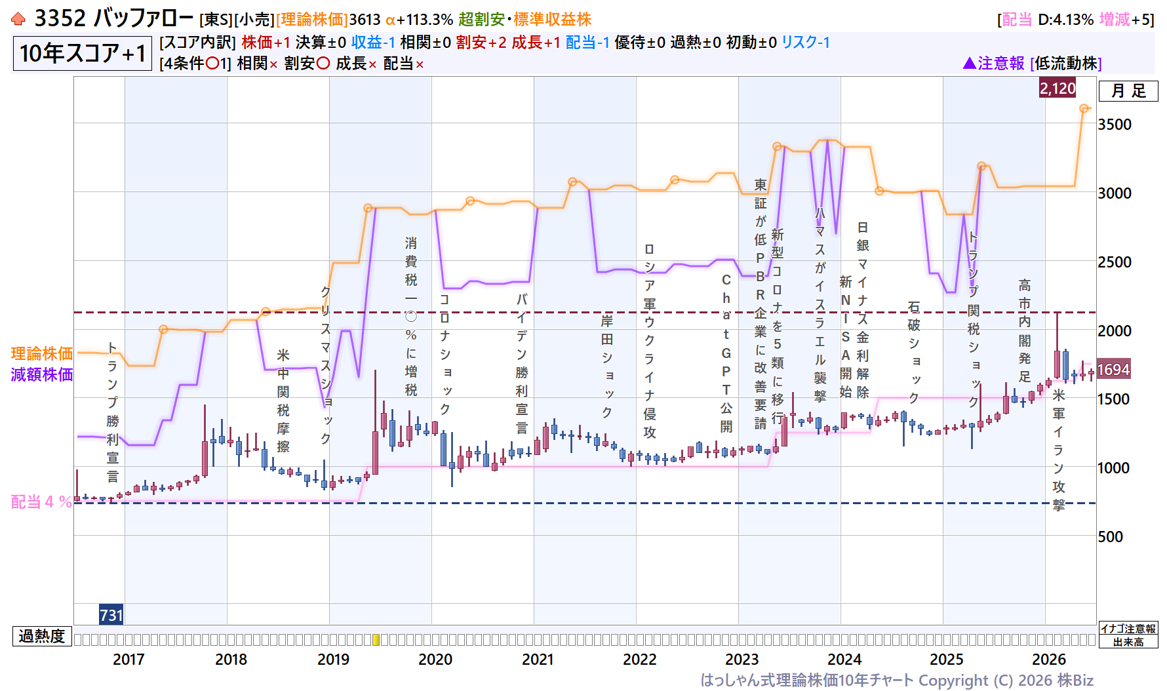Click the 石破ショック event annotation
Viewport: 1167px width, 691px height.
913,353
